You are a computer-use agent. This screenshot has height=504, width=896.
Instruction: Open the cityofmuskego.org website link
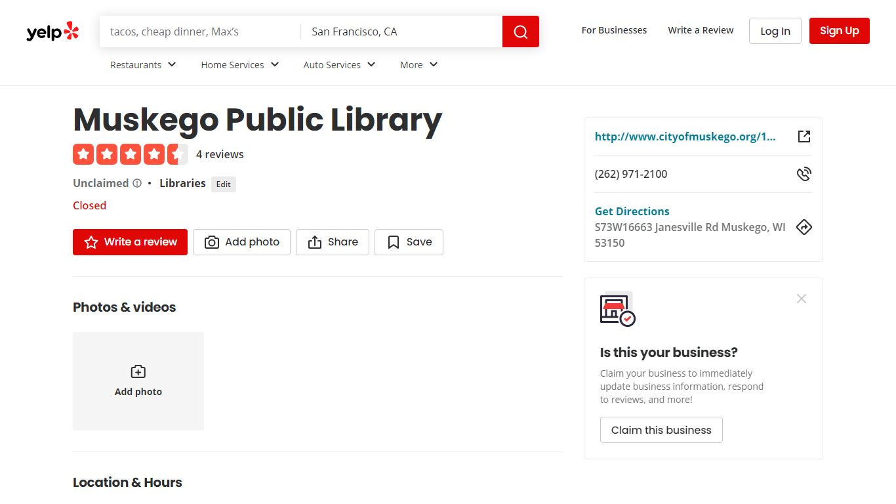coord(685,136)
